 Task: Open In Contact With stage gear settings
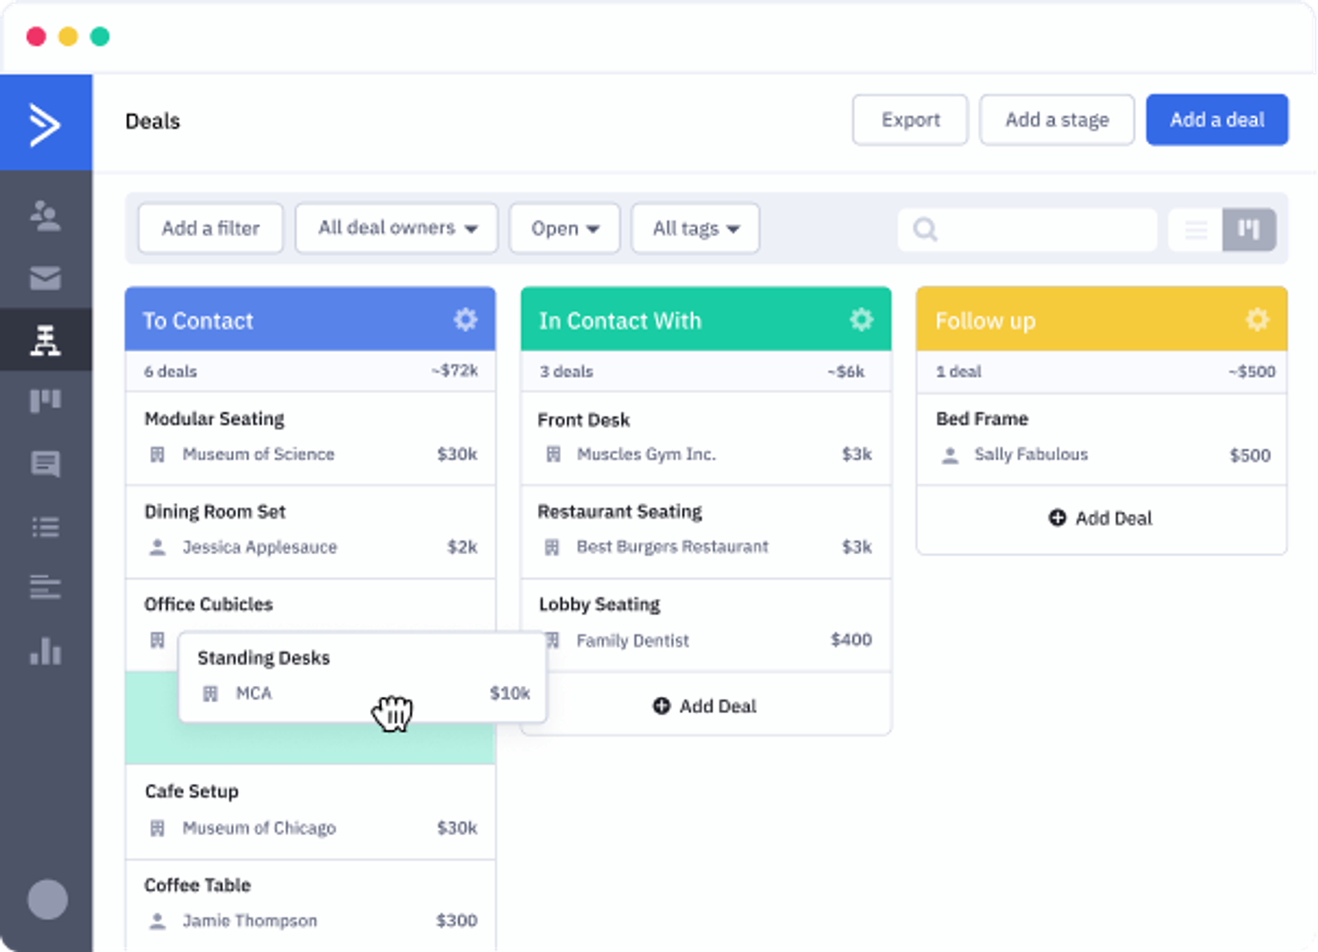click(862, 320)
